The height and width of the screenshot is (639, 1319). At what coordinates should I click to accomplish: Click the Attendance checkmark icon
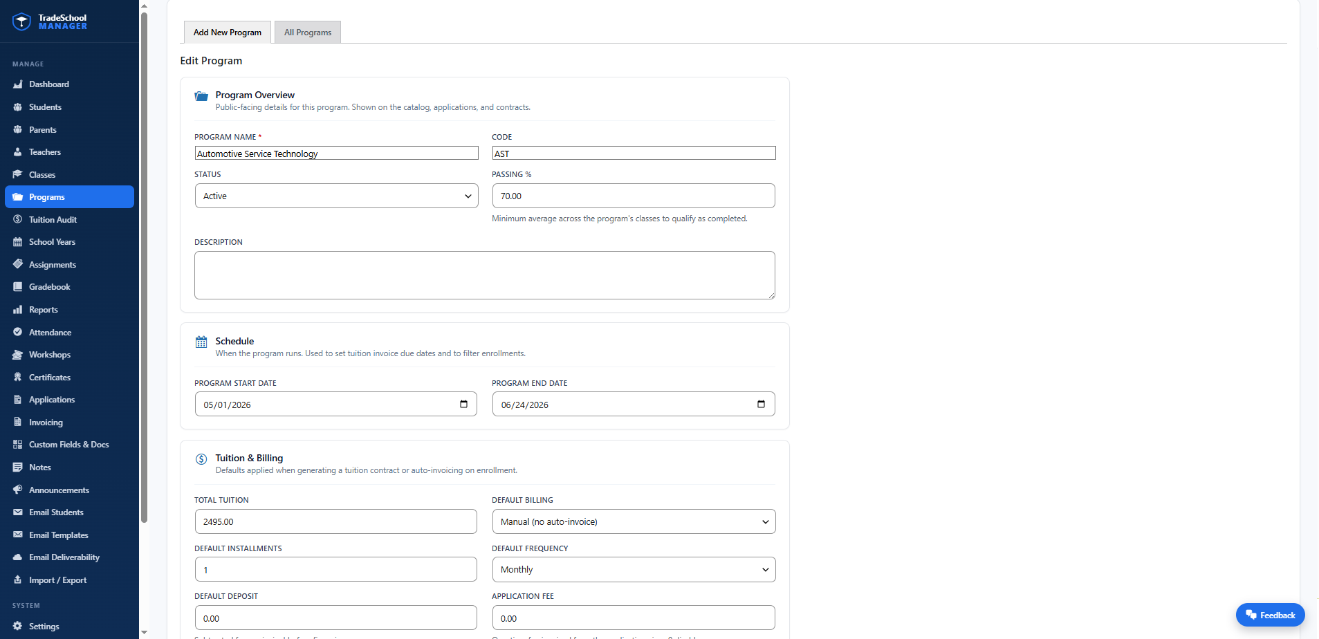click(x=18, y=332)
